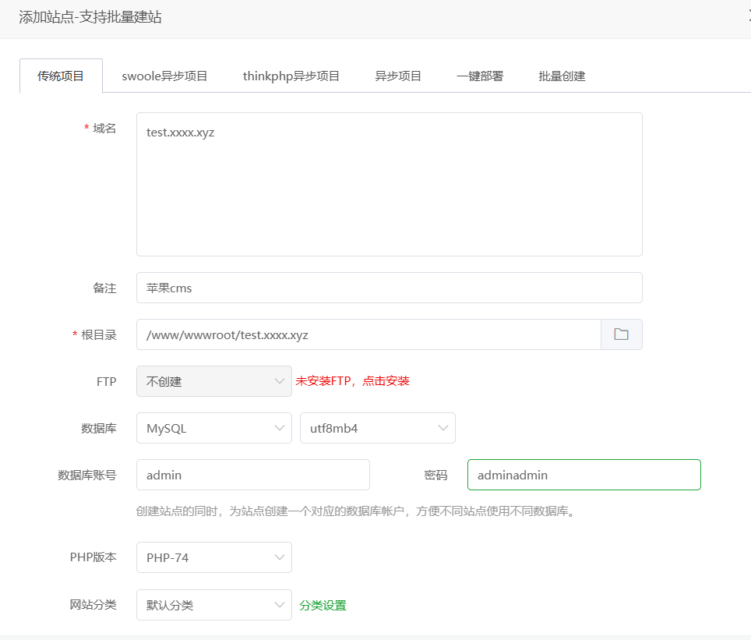Focus the 密码 password field
This screenshot has width=751, height=640.
(584, 475)
